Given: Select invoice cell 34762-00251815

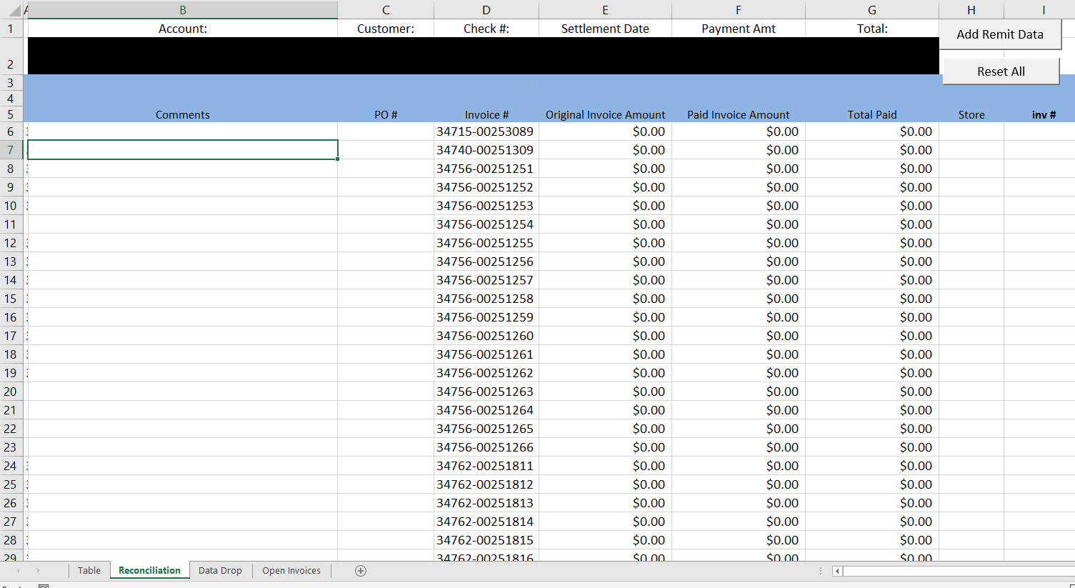Looking at the screenshot, I should (486, 540).
